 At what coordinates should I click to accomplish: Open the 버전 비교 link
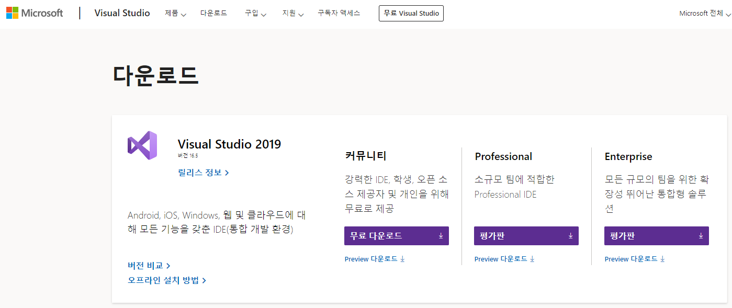(x=149, y=266)
